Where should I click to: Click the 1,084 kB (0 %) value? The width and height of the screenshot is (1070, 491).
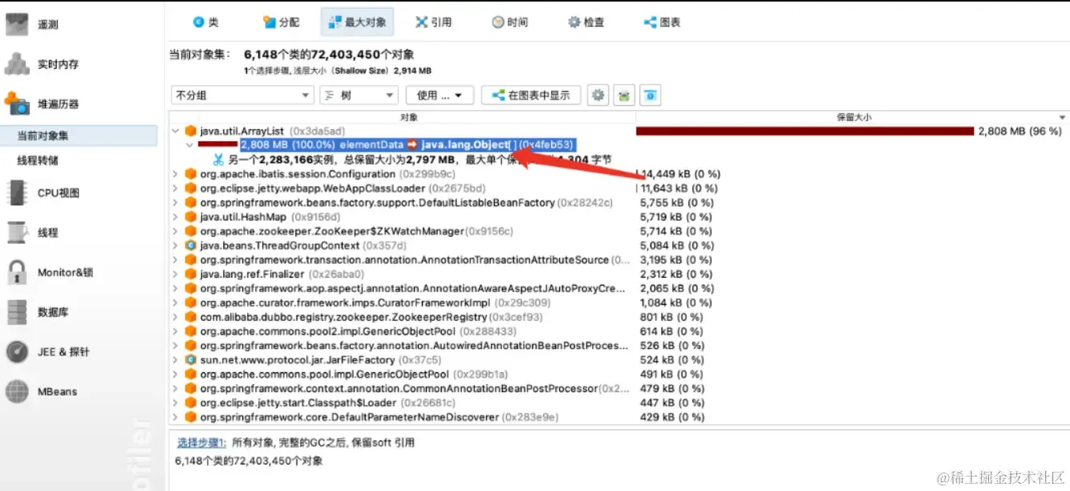(x=676, y=303)
